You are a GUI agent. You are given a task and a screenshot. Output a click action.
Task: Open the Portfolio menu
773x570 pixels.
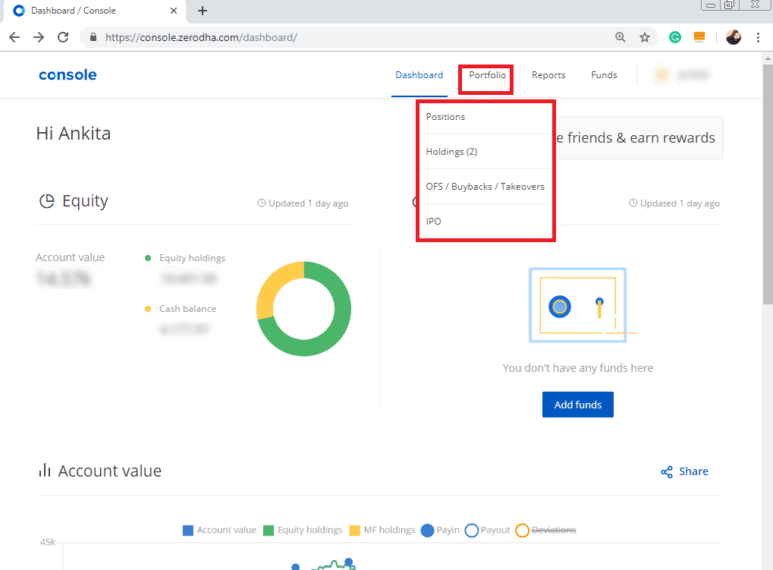coord(487,75)
